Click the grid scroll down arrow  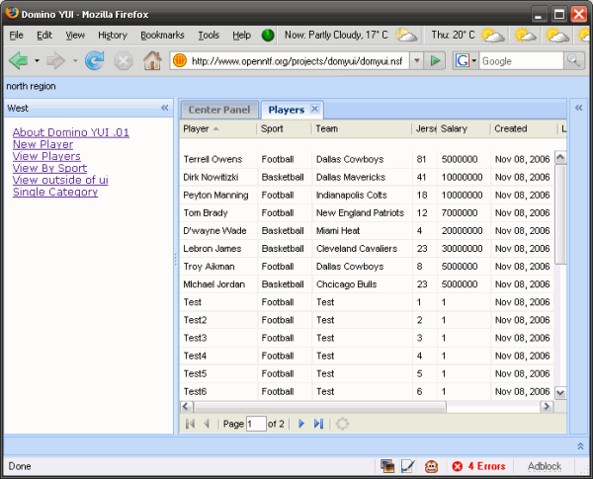560,392
